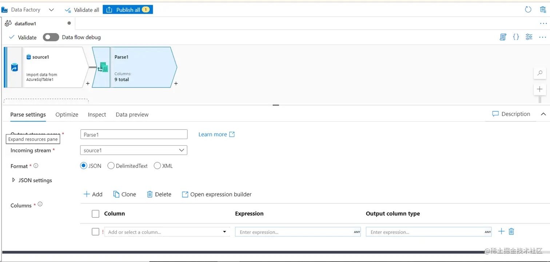The image size is (550, 262).
Task: Click the canvas zoom in plus icon
Action: [x=540, y=89]
